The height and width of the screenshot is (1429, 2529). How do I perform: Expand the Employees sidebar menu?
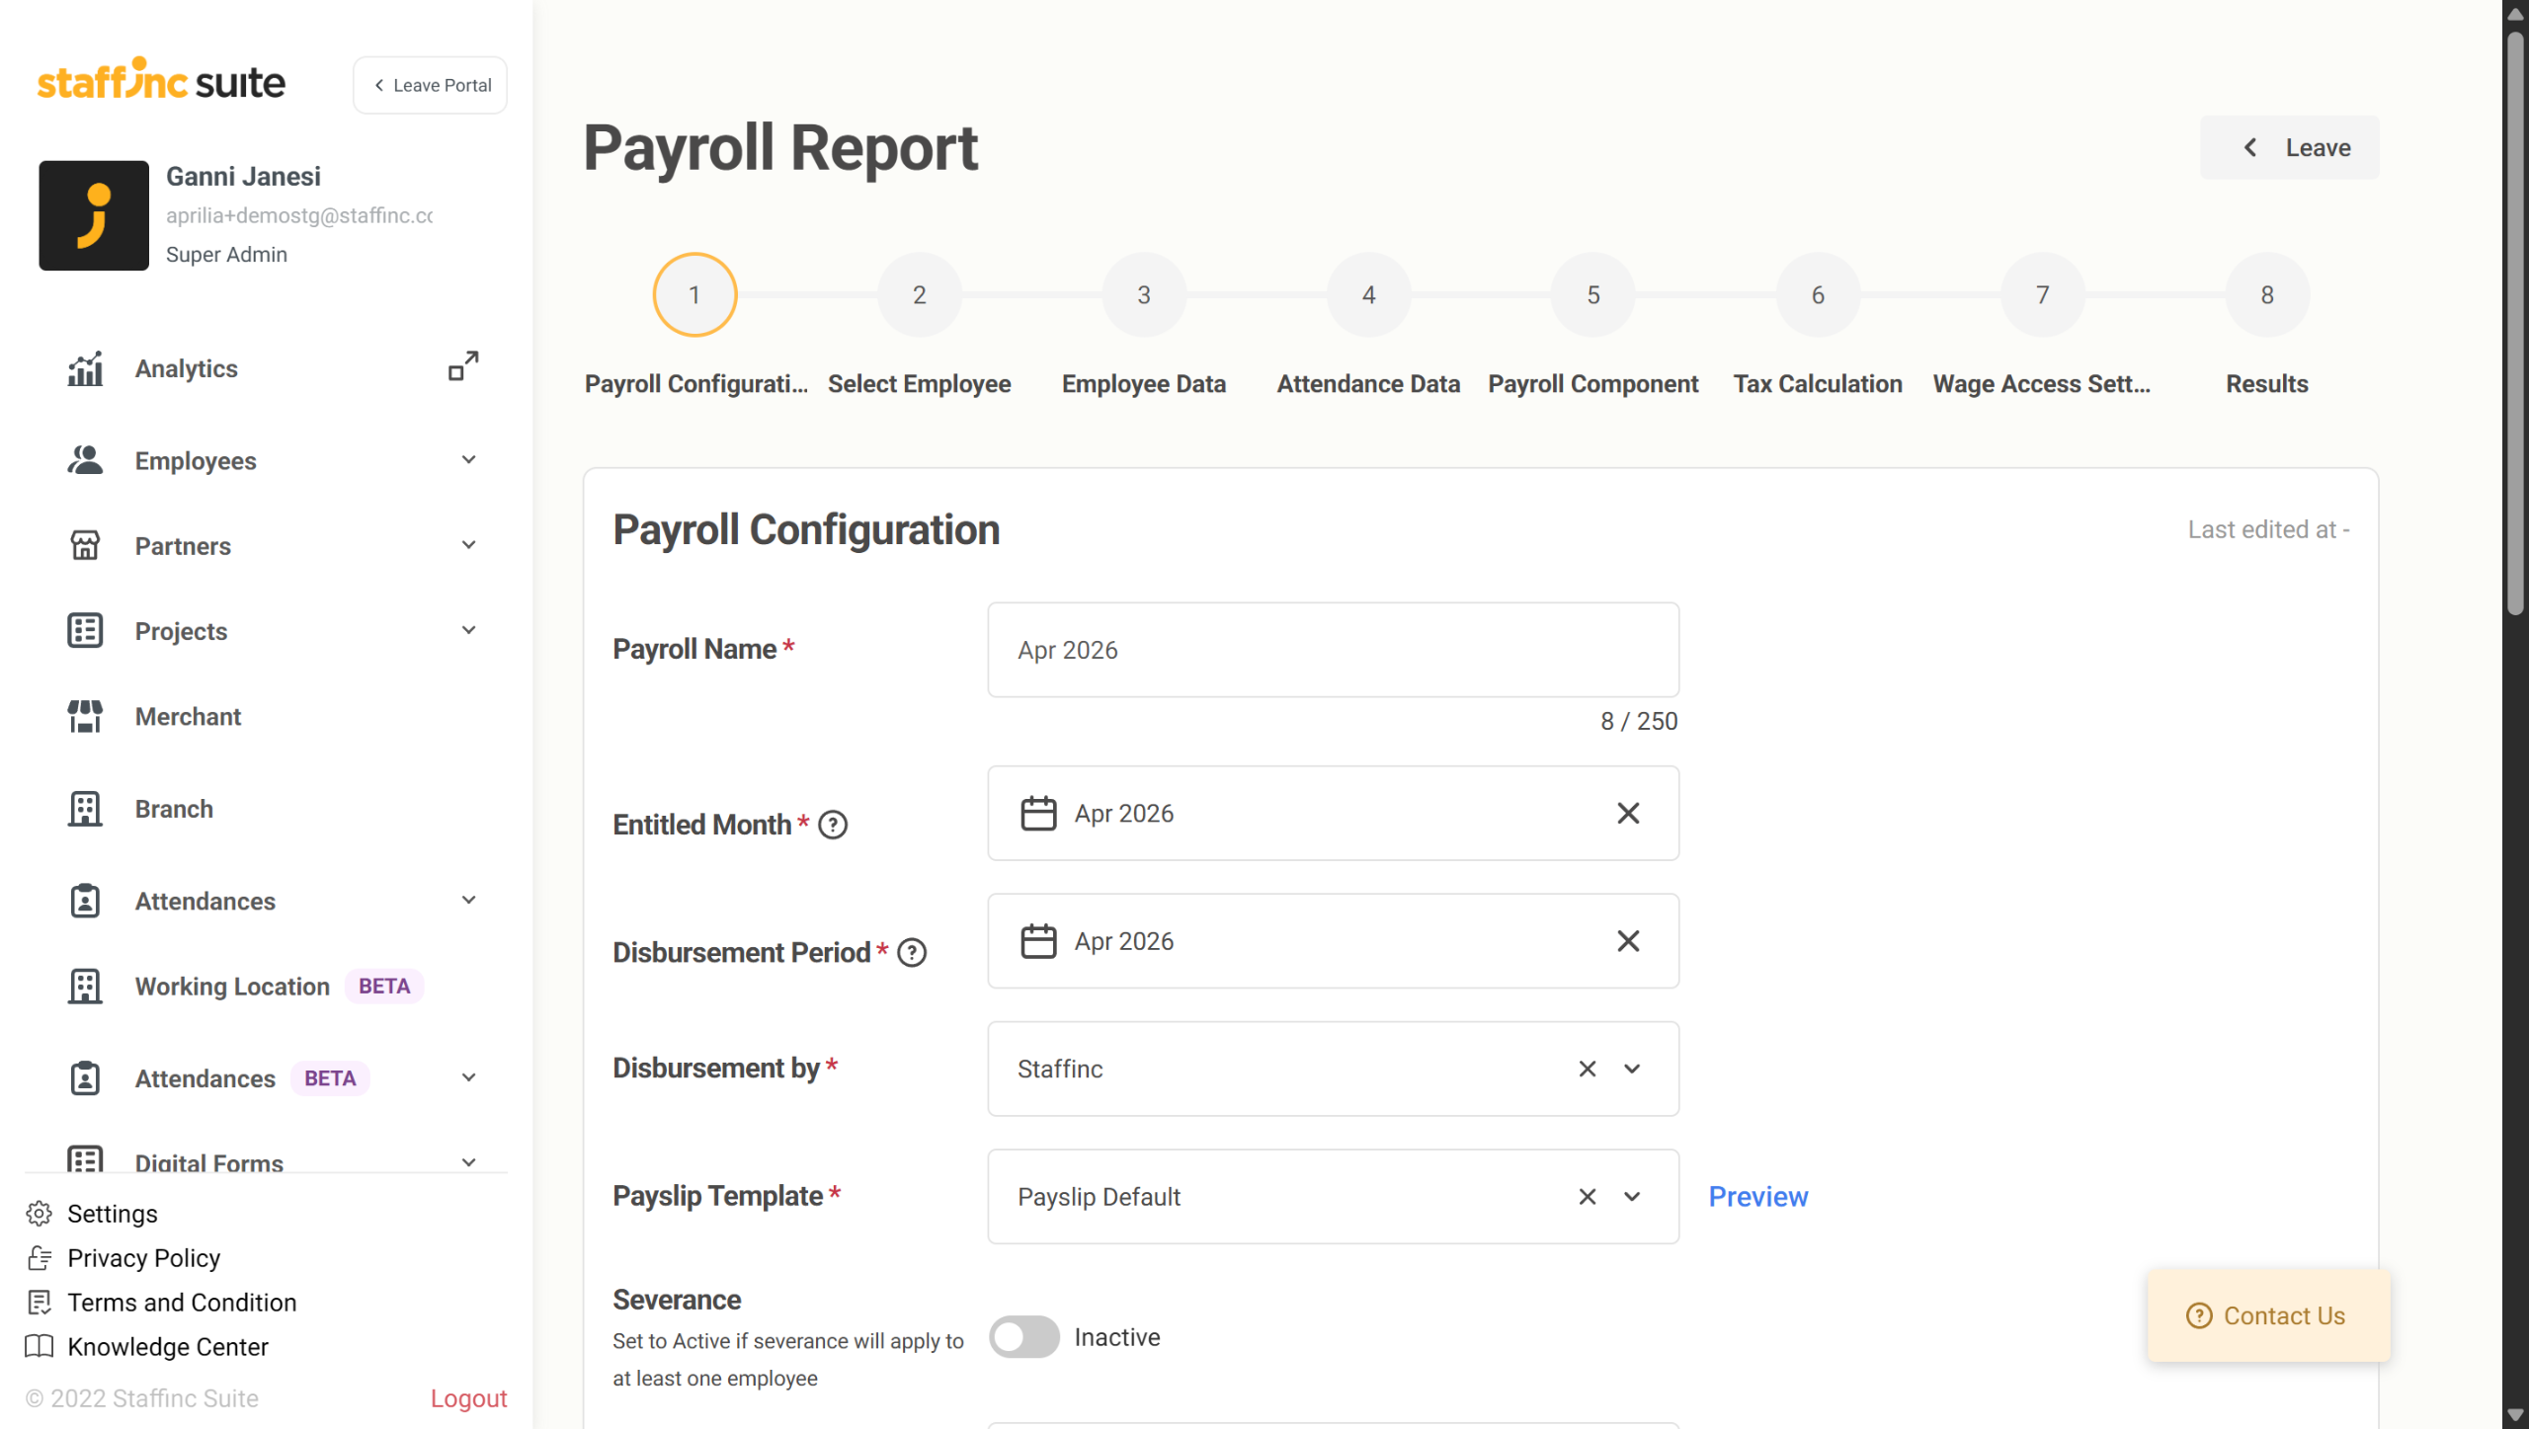468,460
